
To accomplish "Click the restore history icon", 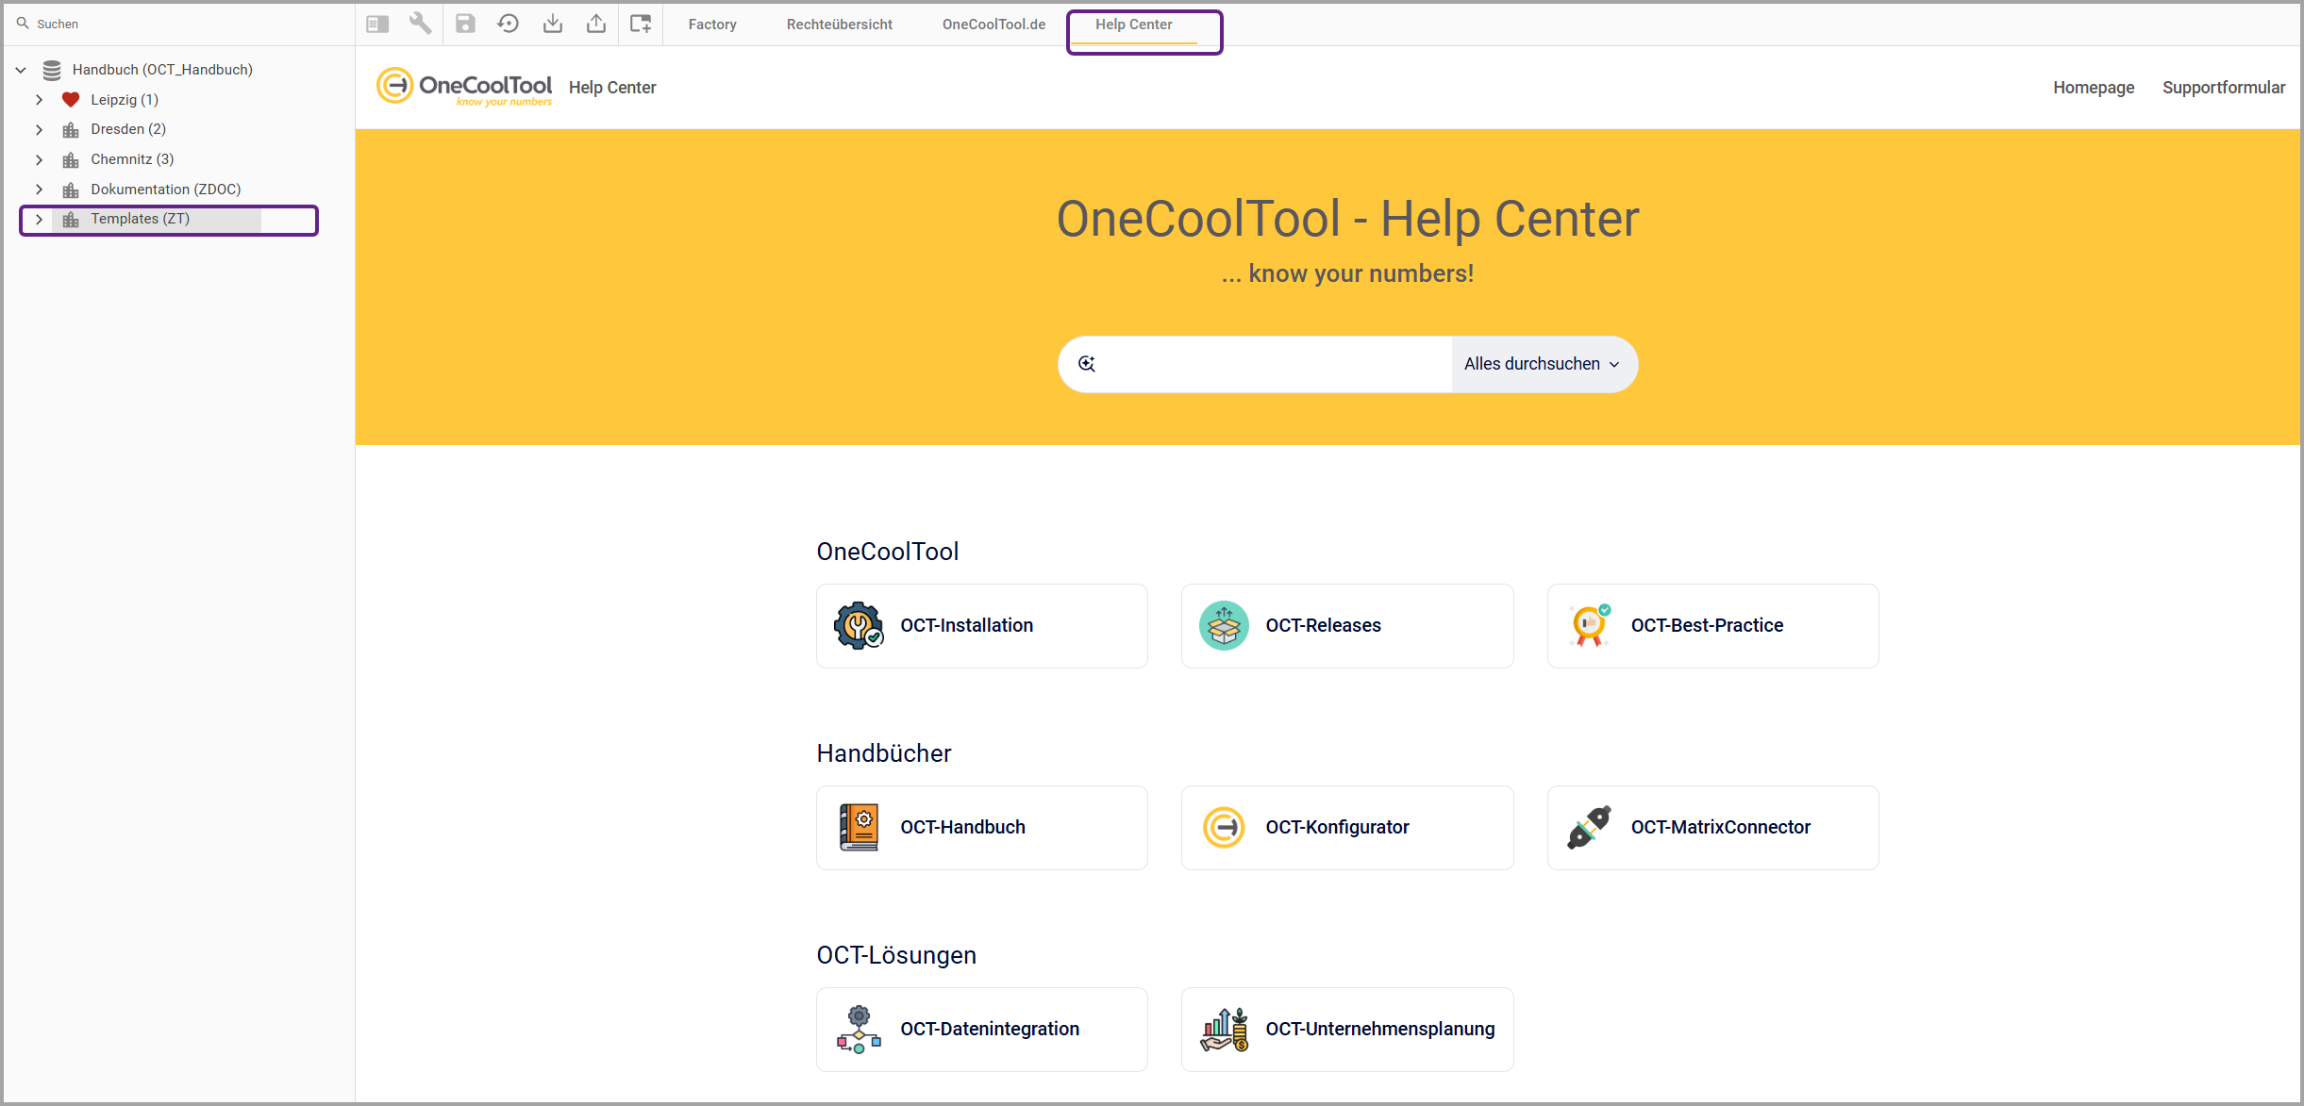I will [509, 24].
